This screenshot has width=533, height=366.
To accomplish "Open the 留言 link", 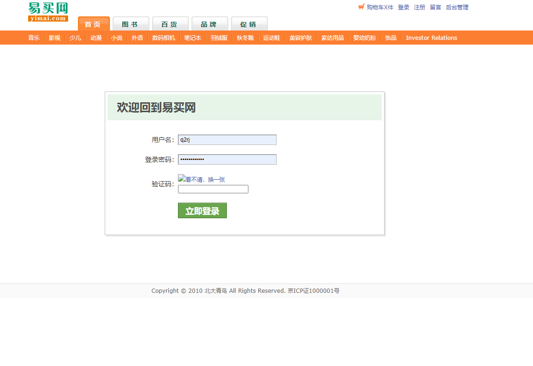I will (435, 7).
